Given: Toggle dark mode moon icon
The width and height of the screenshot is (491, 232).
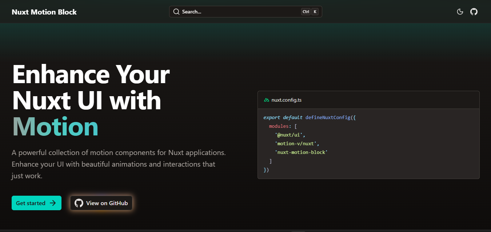Looking at the screenshot, I should 460,12.
